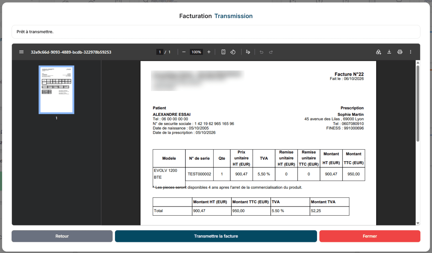This screenshot has height=253, width=432.
Task: Select the draw annotation tool
Action: click(x=248, y=52)
